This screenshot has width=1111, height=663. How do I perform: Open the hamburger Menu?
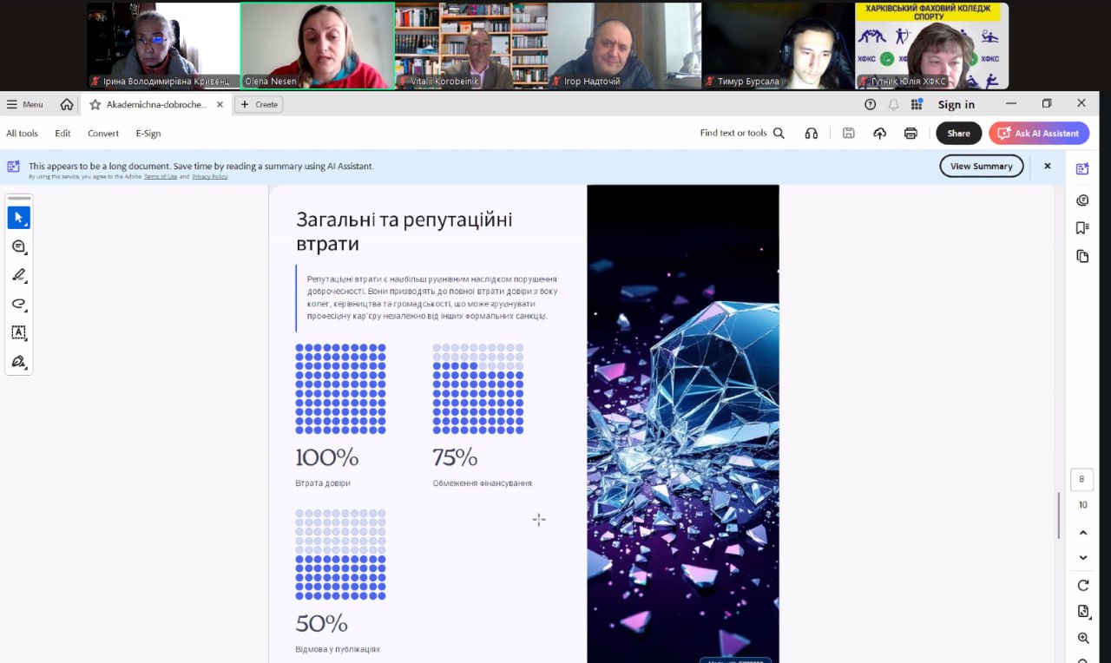[24, 104]
